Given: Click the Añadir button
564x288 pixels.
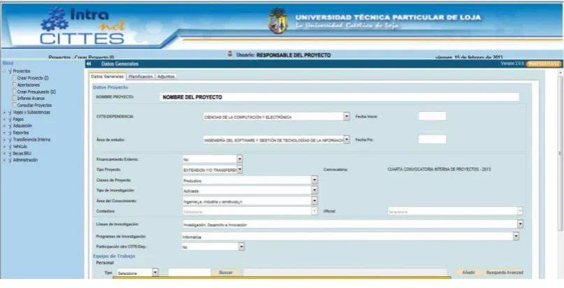Looking at the screenshot, I should click(469, 273).
